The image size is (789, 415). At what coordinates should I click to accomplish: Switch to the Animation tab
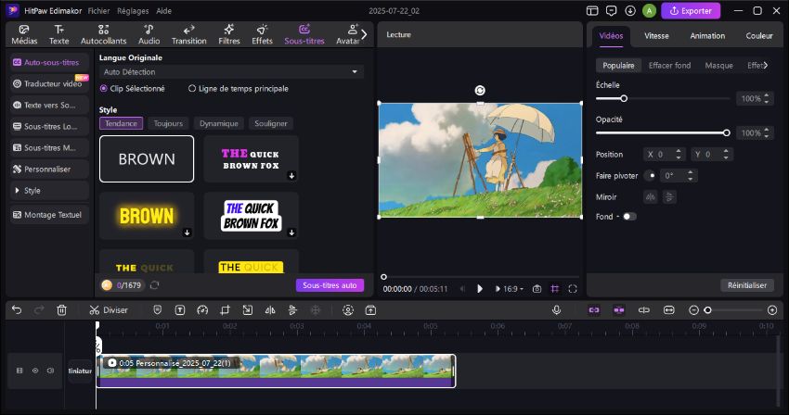coord(707,36)
